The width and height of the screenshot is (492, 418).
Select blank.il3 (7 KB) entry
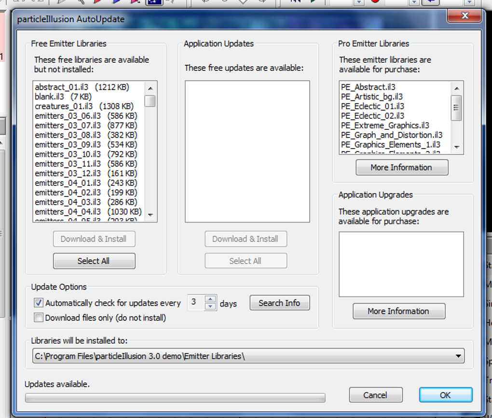pyautogui.click(x=63, y=97)
